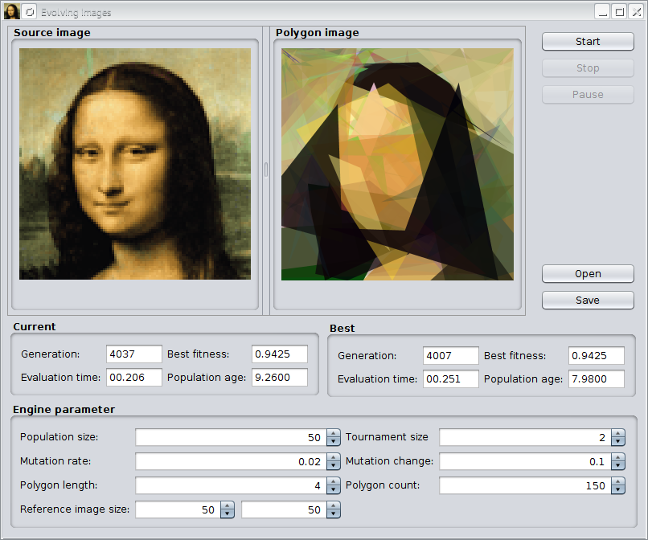Increase the Population size value

333,433
